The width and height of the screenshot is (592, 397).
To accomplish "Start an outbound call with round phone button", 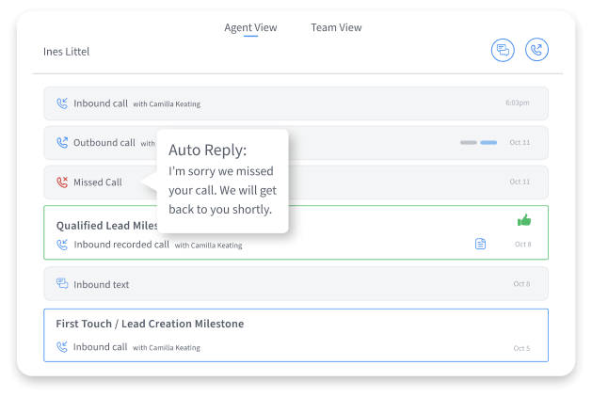I will pos(536,50).
